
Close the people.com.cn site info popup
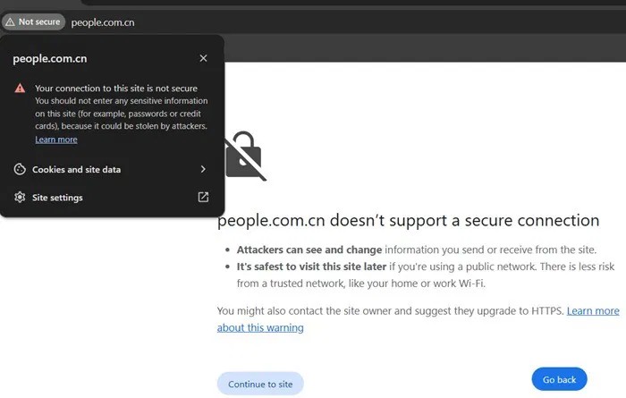pyautogui.click(x=203, y=58)
